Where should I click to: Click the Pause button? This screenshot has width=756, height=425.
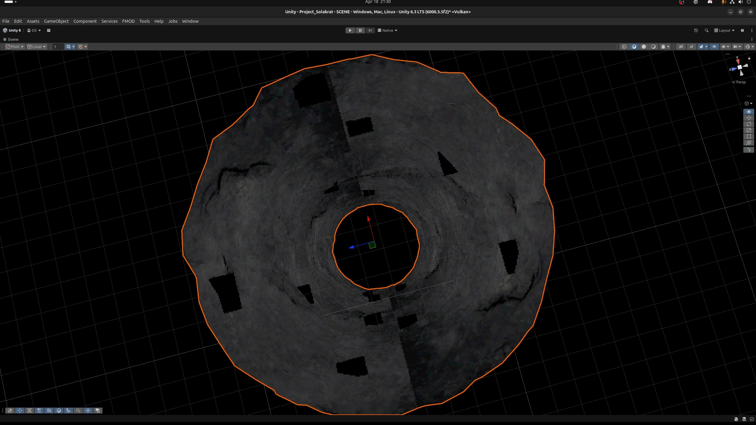(x=360, y=30)
